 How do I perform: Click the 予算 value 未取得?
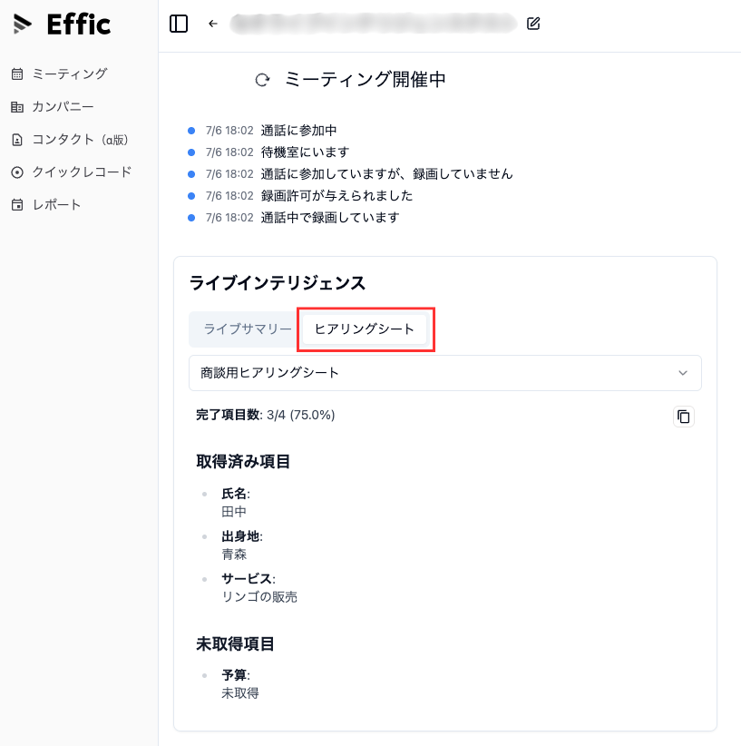coord(240,693)
